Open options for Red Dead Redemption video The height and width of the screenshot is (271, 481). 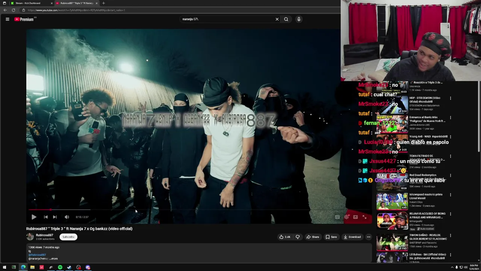click(451, 175)
